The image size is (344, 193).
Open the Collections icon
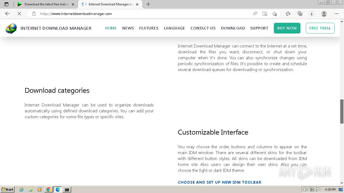[300, 14]
